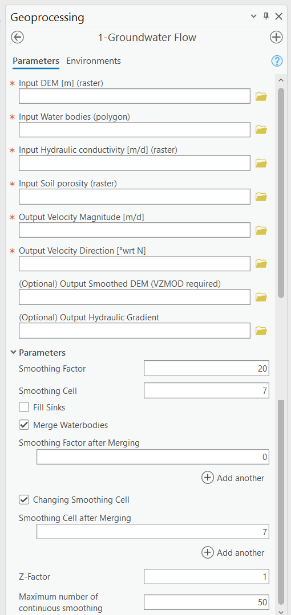Click the Smoothing Cell value field
This screenshot has height=615, width=291.
[x=207, y=390]
